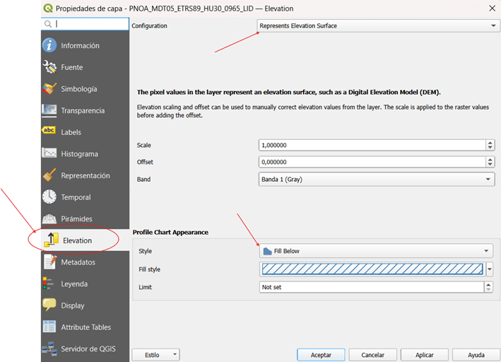Click the Scale value field

pyautogui.click(x=372, y=145)
